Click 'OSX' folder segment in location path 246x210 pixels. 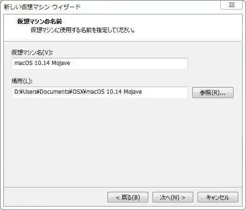point(78,92)
